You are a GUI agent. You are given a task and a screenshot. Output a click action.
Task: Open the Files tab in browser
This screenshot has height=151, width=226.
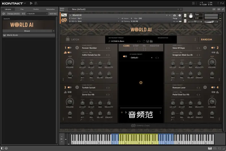point(22,9)
